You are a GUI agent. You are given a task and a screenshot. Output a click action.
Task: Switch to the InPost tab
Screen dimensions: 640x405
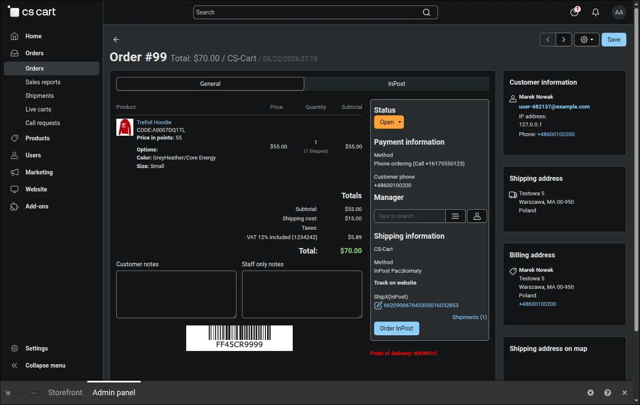397,84
